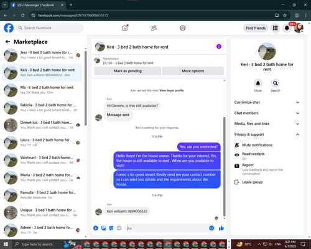Screen dimensions: 311x249
Task: Click More options button
Action: [x=193, y=71]
